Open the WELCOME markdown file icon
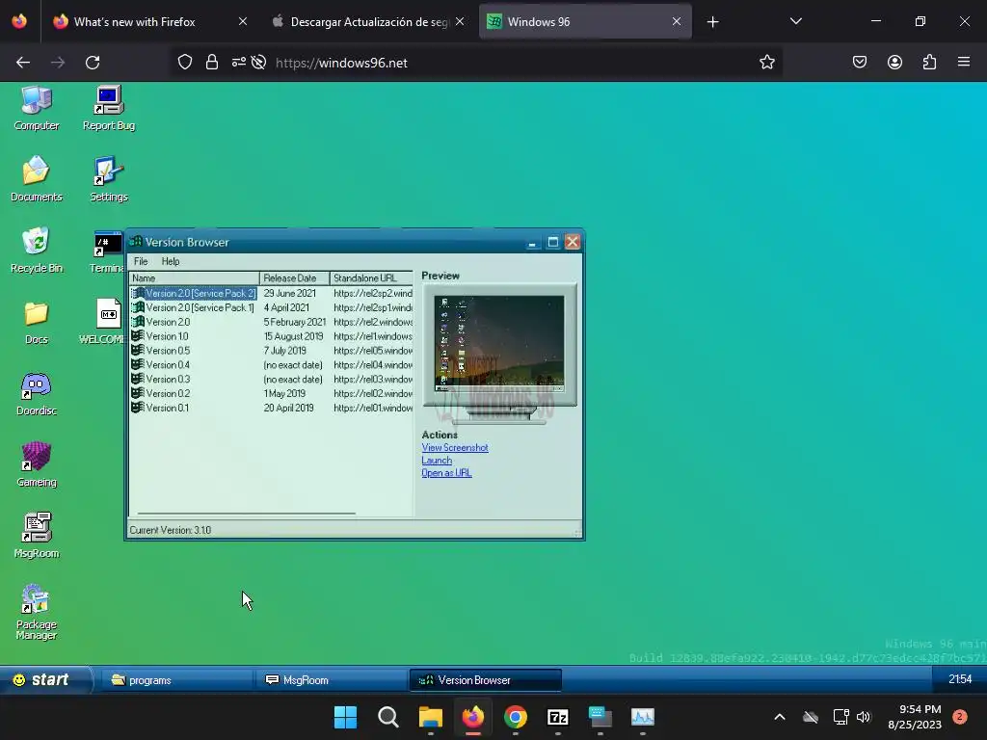The height and width of the screenshot is (740, 987). [x=104, y=322]
